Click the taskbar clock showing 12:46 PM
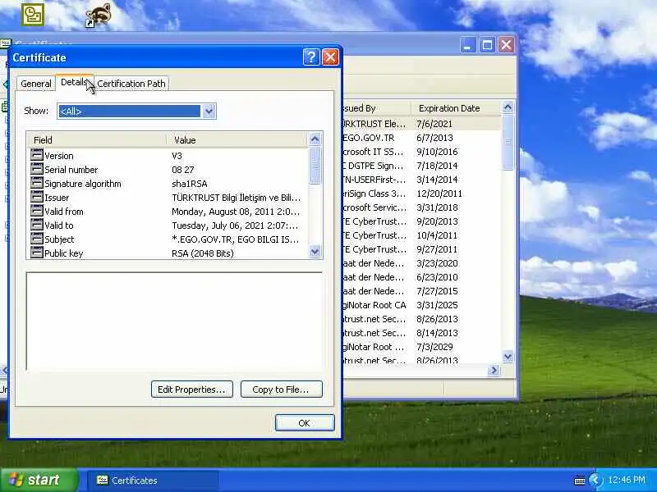 point(627,480)
